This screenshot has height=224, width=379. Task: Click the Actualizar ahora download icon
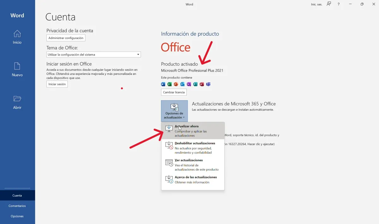click(x=169, y=129)
